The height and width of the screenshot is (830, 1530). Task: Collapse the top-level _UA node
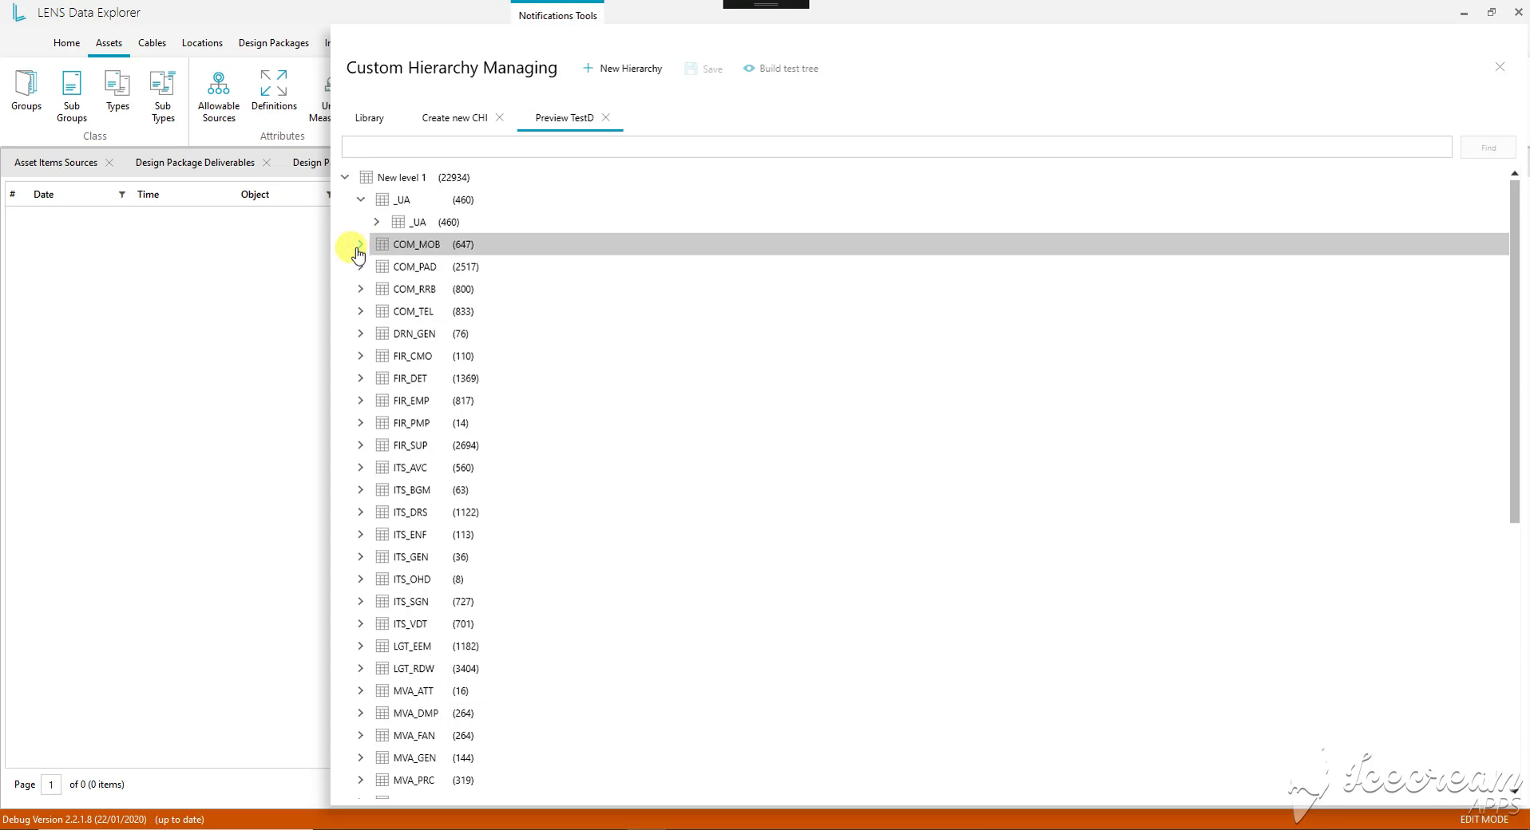[x=361, y=200]
